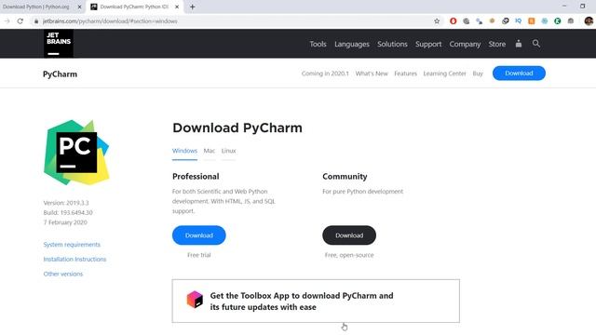Go to the Store
The image size is (596, 335).
point(497,44)
